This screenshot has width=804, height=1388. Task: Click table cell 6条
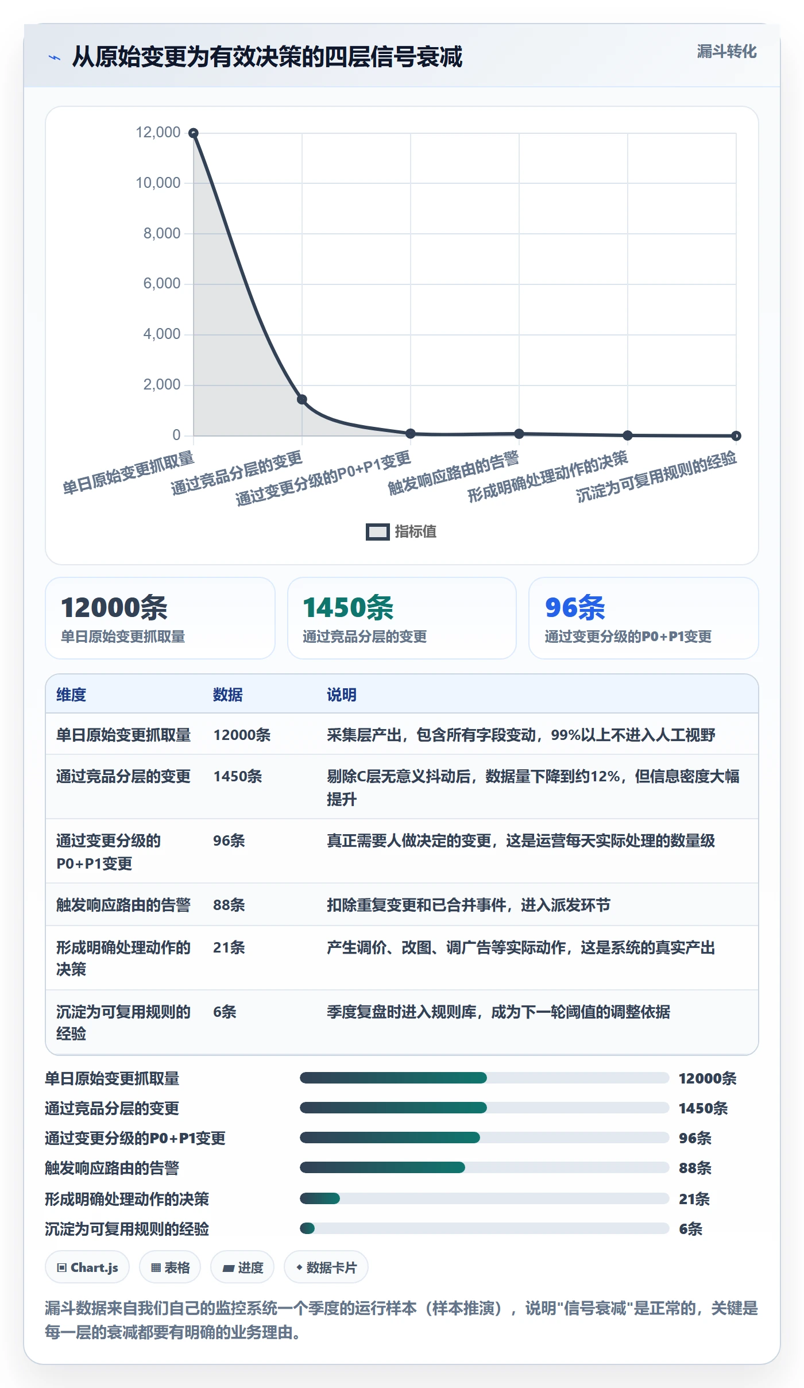(225, 1012)
